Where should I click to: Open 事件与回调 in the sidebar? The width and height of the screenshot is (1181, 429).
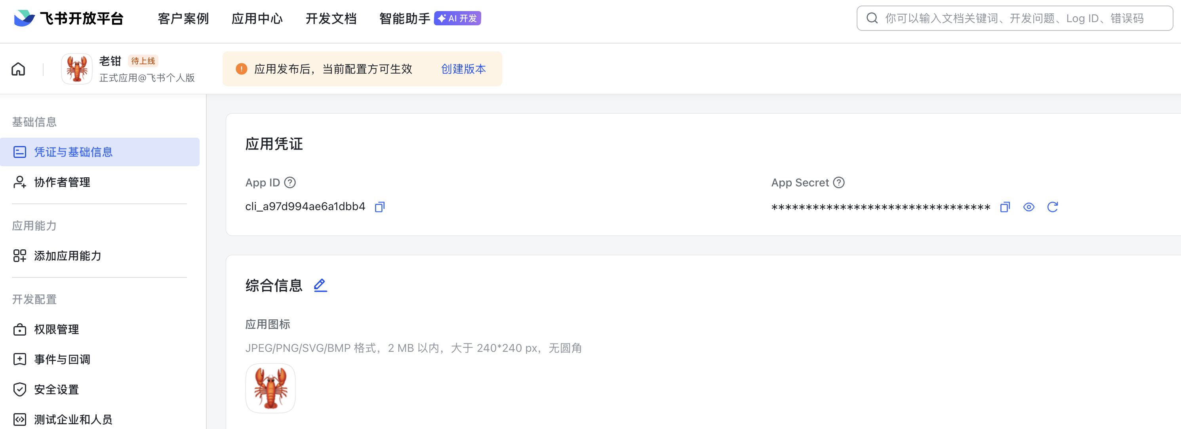100,359
